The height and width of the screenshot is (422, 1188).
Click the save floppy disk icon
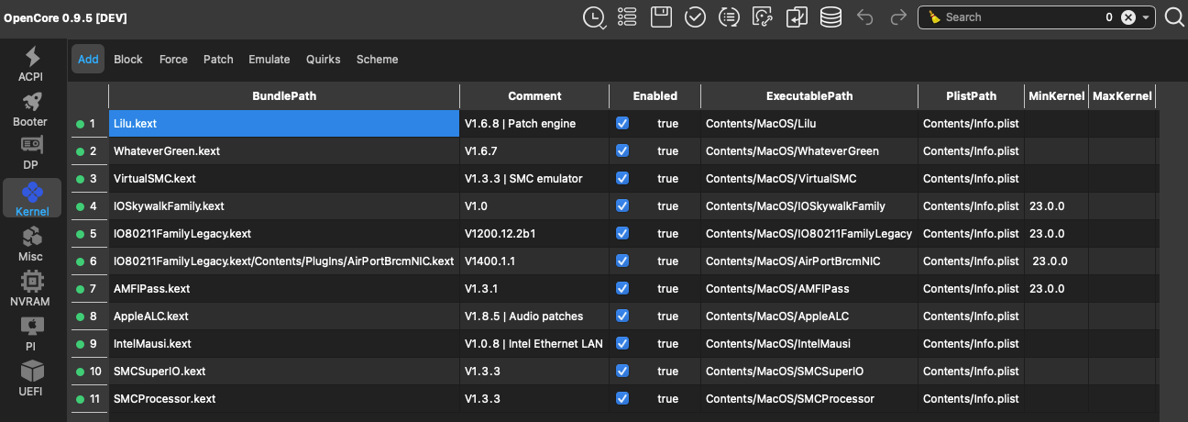661,17
